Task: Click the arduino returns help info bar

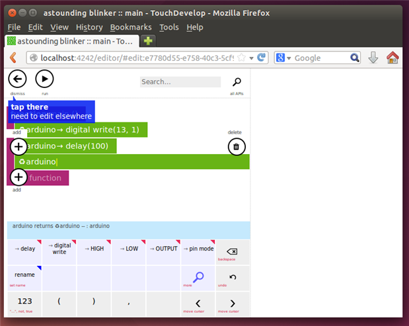Action: click(129, 230)
